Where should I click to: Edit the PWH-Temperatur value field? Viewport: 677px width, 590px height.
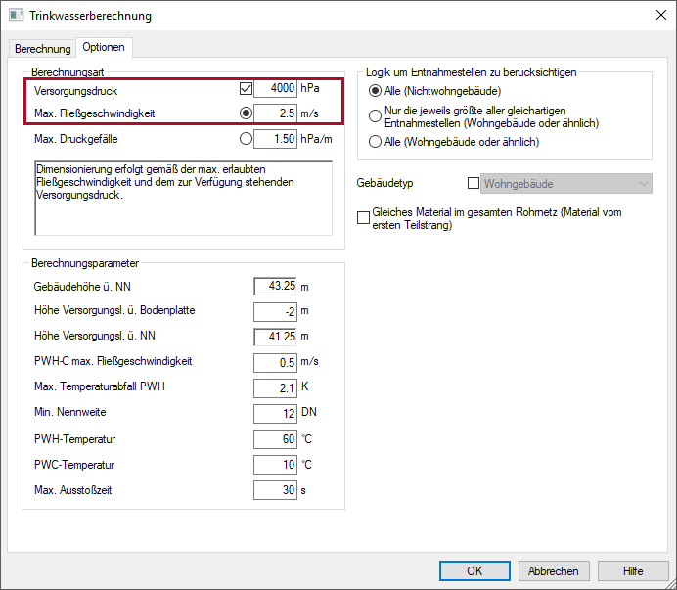click(x=276, y=439)
